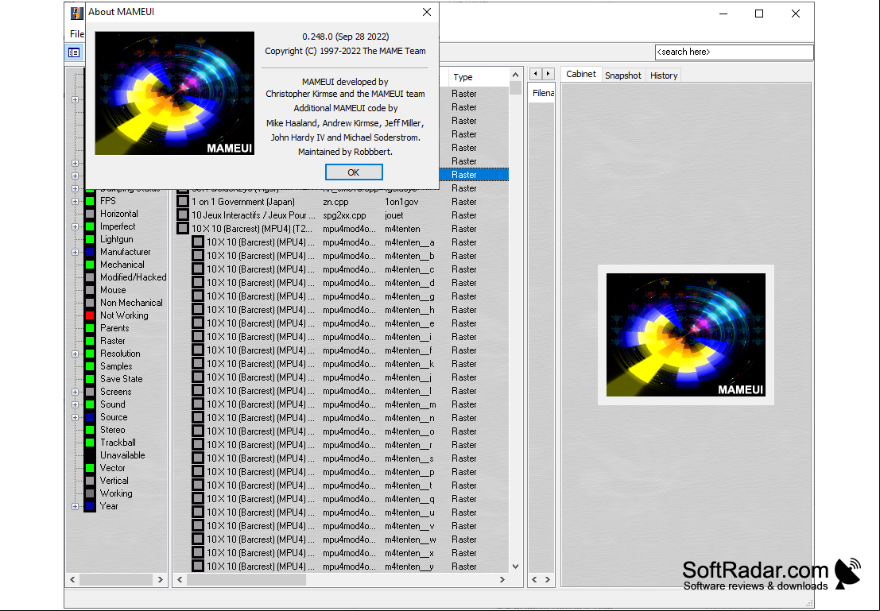Select the Stereo folder icon

pyautogui.click(x=90, y=431)
